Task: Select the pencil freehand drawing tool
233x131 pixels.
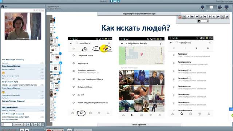Action: (184, 17)
